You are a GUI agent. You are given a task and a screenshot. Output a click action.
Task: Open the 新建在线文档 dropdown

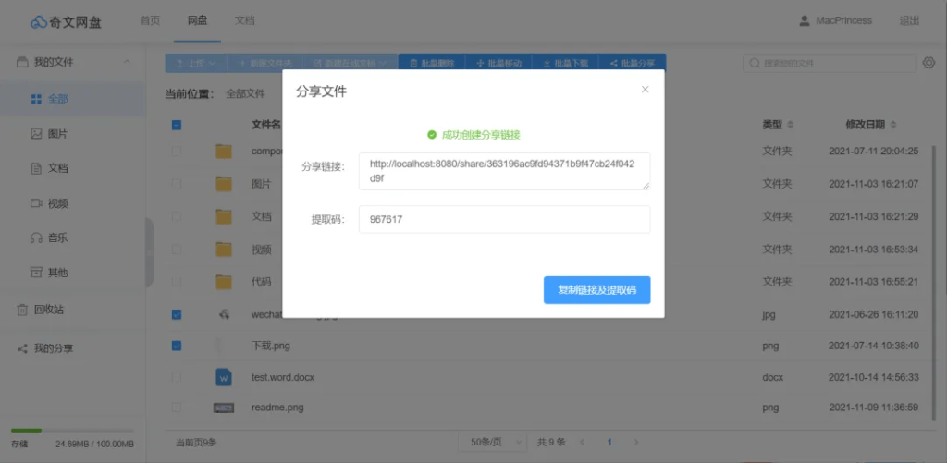tap(351, 63)
